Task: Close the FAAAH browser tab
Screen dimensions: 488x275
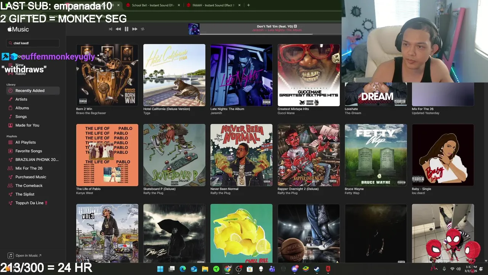Action: (x=239, y=5)
